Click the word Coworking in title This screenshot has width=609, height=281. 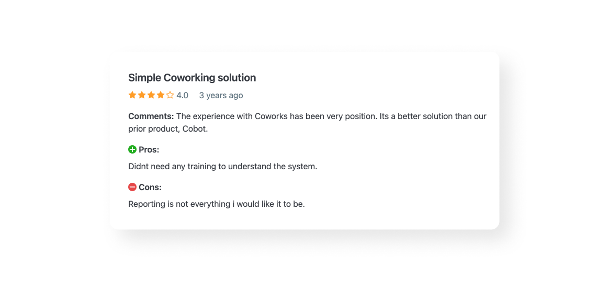click(x=189, y=78)
